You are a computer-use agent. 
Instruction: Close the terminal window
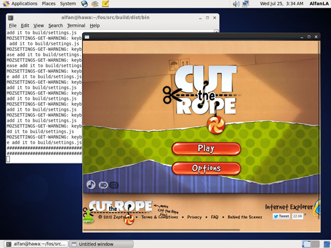(215, 18)
